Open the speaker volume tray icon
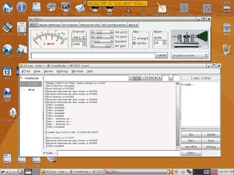This screenshot has width=234, height=175. coord(176,172)
